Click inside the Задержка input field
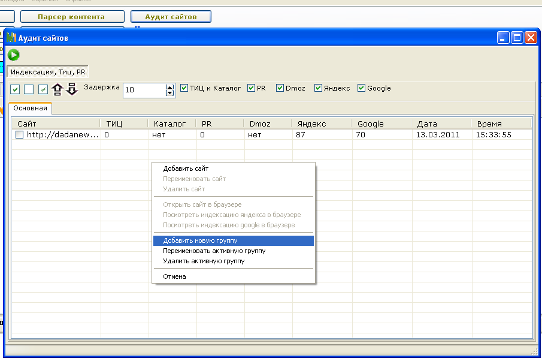 [x=143, y=90]
